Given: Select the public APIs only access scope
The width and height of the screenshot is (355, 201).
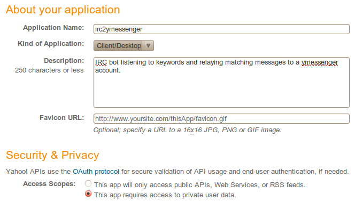Looking at the screenshot, I should pos(88,184).
